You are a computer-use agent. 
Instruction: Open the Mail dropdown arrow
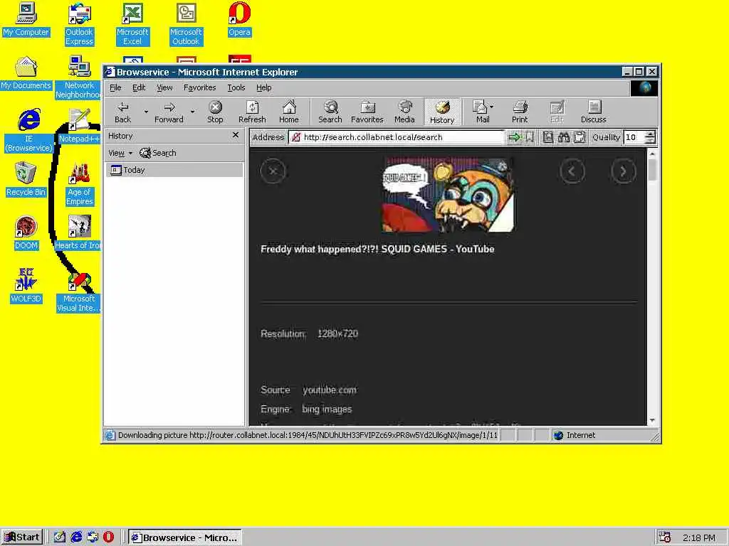[x=492, y=107]
